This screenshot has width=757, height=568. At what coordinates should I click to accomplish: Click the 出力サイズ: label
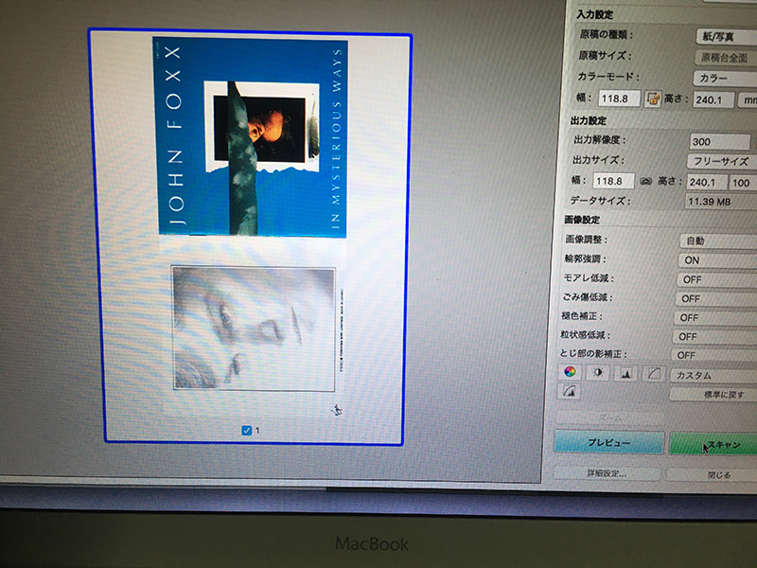tap(598, 160)
